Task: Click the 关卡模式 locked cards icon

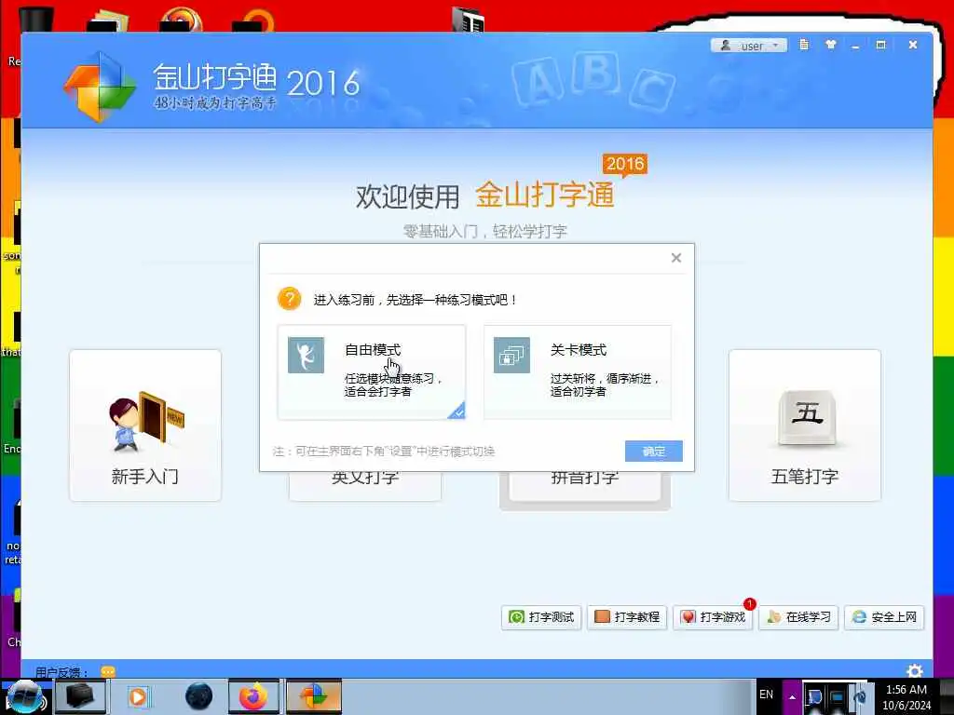Action: 511,355
